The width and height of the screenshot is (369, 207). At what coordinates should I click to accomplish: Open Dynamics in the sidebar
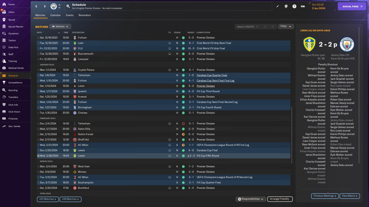[x=13, y=34]
